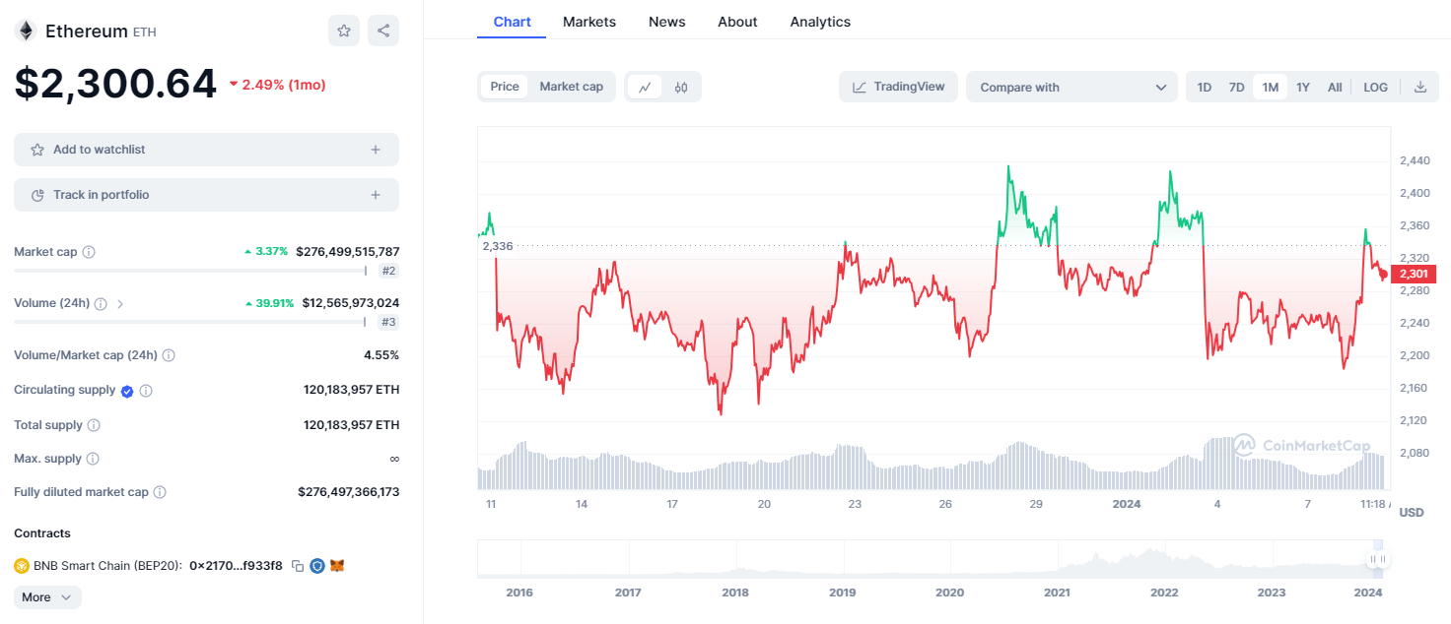The height and width of the screenshot is (624, 1451).
Task: Click the 2024 label on chart x-axis
Action: [x=1126, y=504]
